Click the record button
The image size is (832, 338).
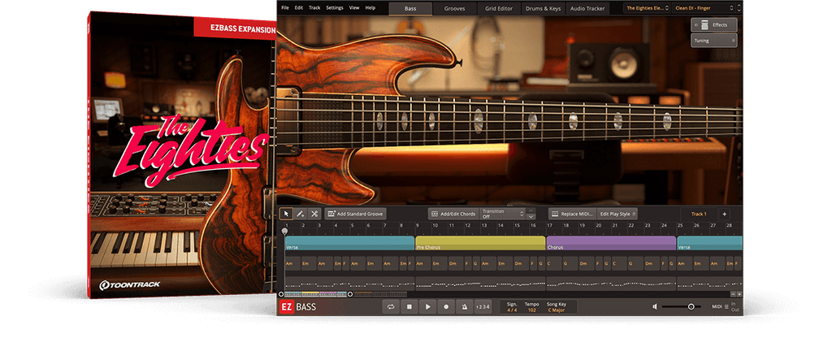(x=446, y=306)
